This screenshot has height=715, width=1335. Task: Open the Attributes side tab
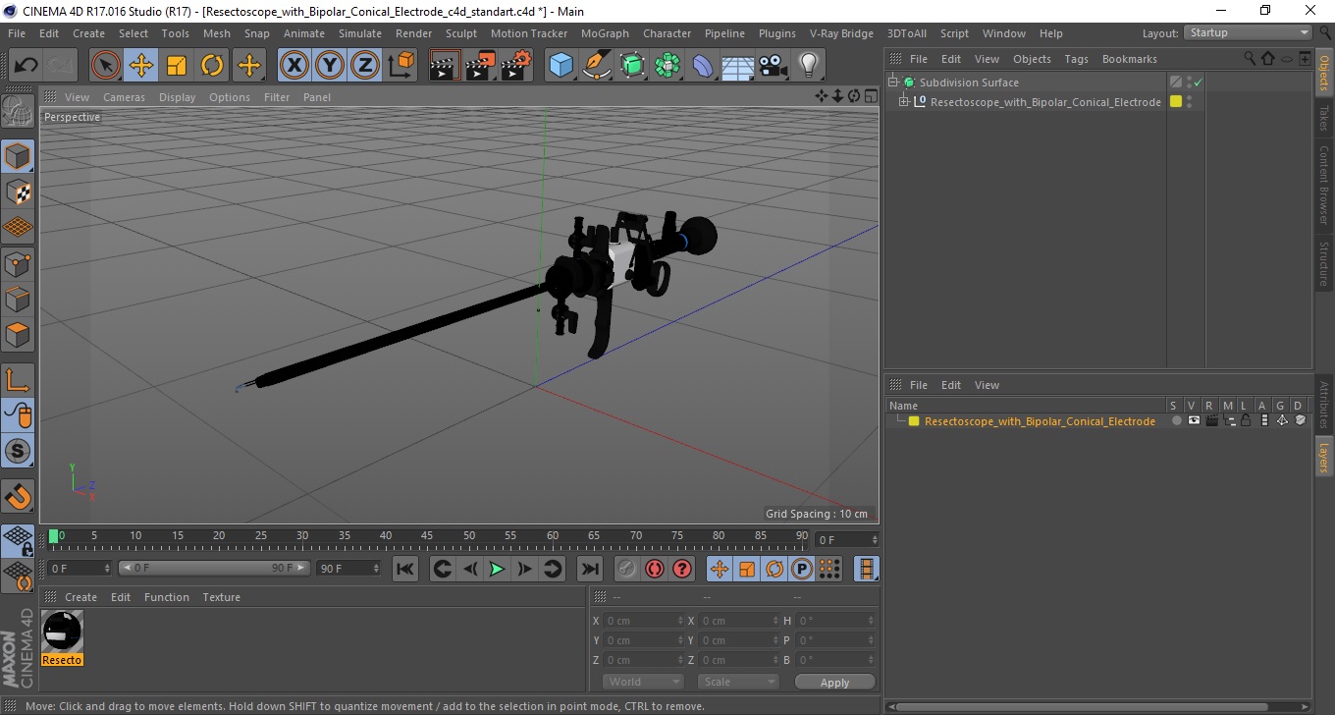(x=1323, y=404)
